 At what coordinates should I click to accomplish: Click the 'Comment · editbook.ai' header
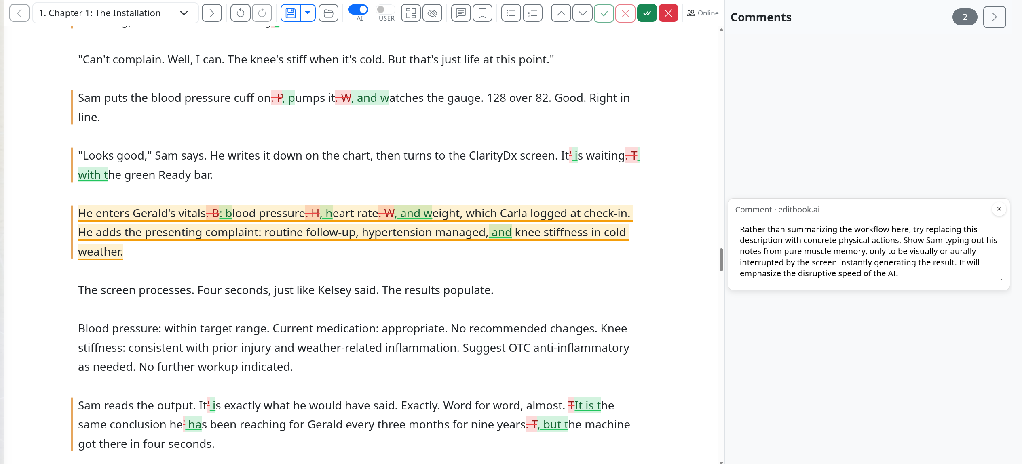pyautogui.click(x=777, y=210)
